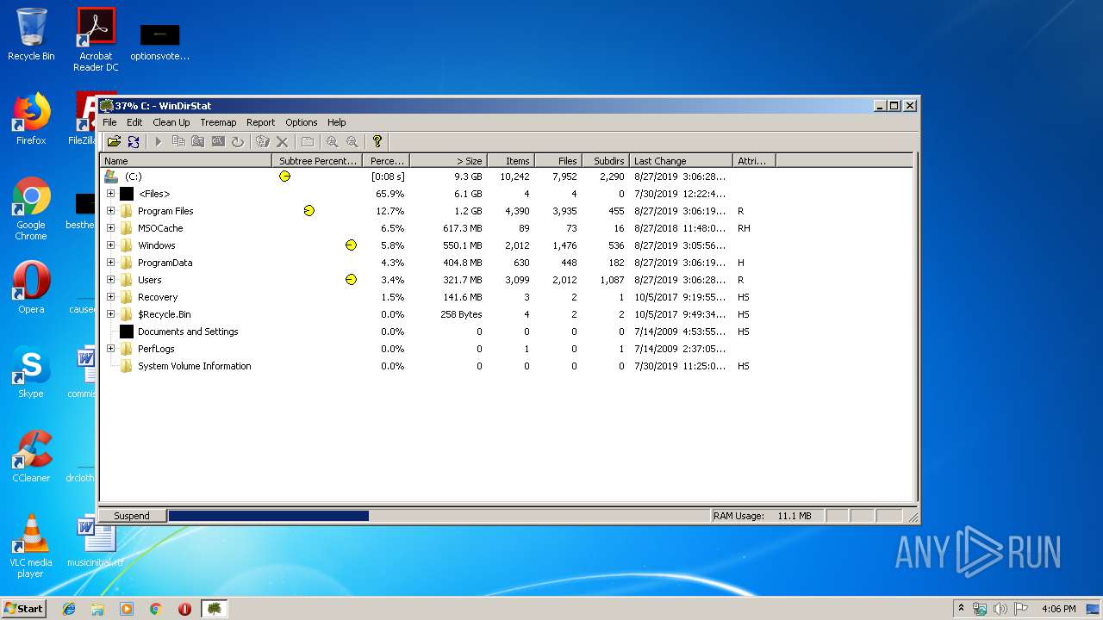Open Recycle Bin desktop icon
The width and height of the screenshot is (1103, 620).
[31, 34]
